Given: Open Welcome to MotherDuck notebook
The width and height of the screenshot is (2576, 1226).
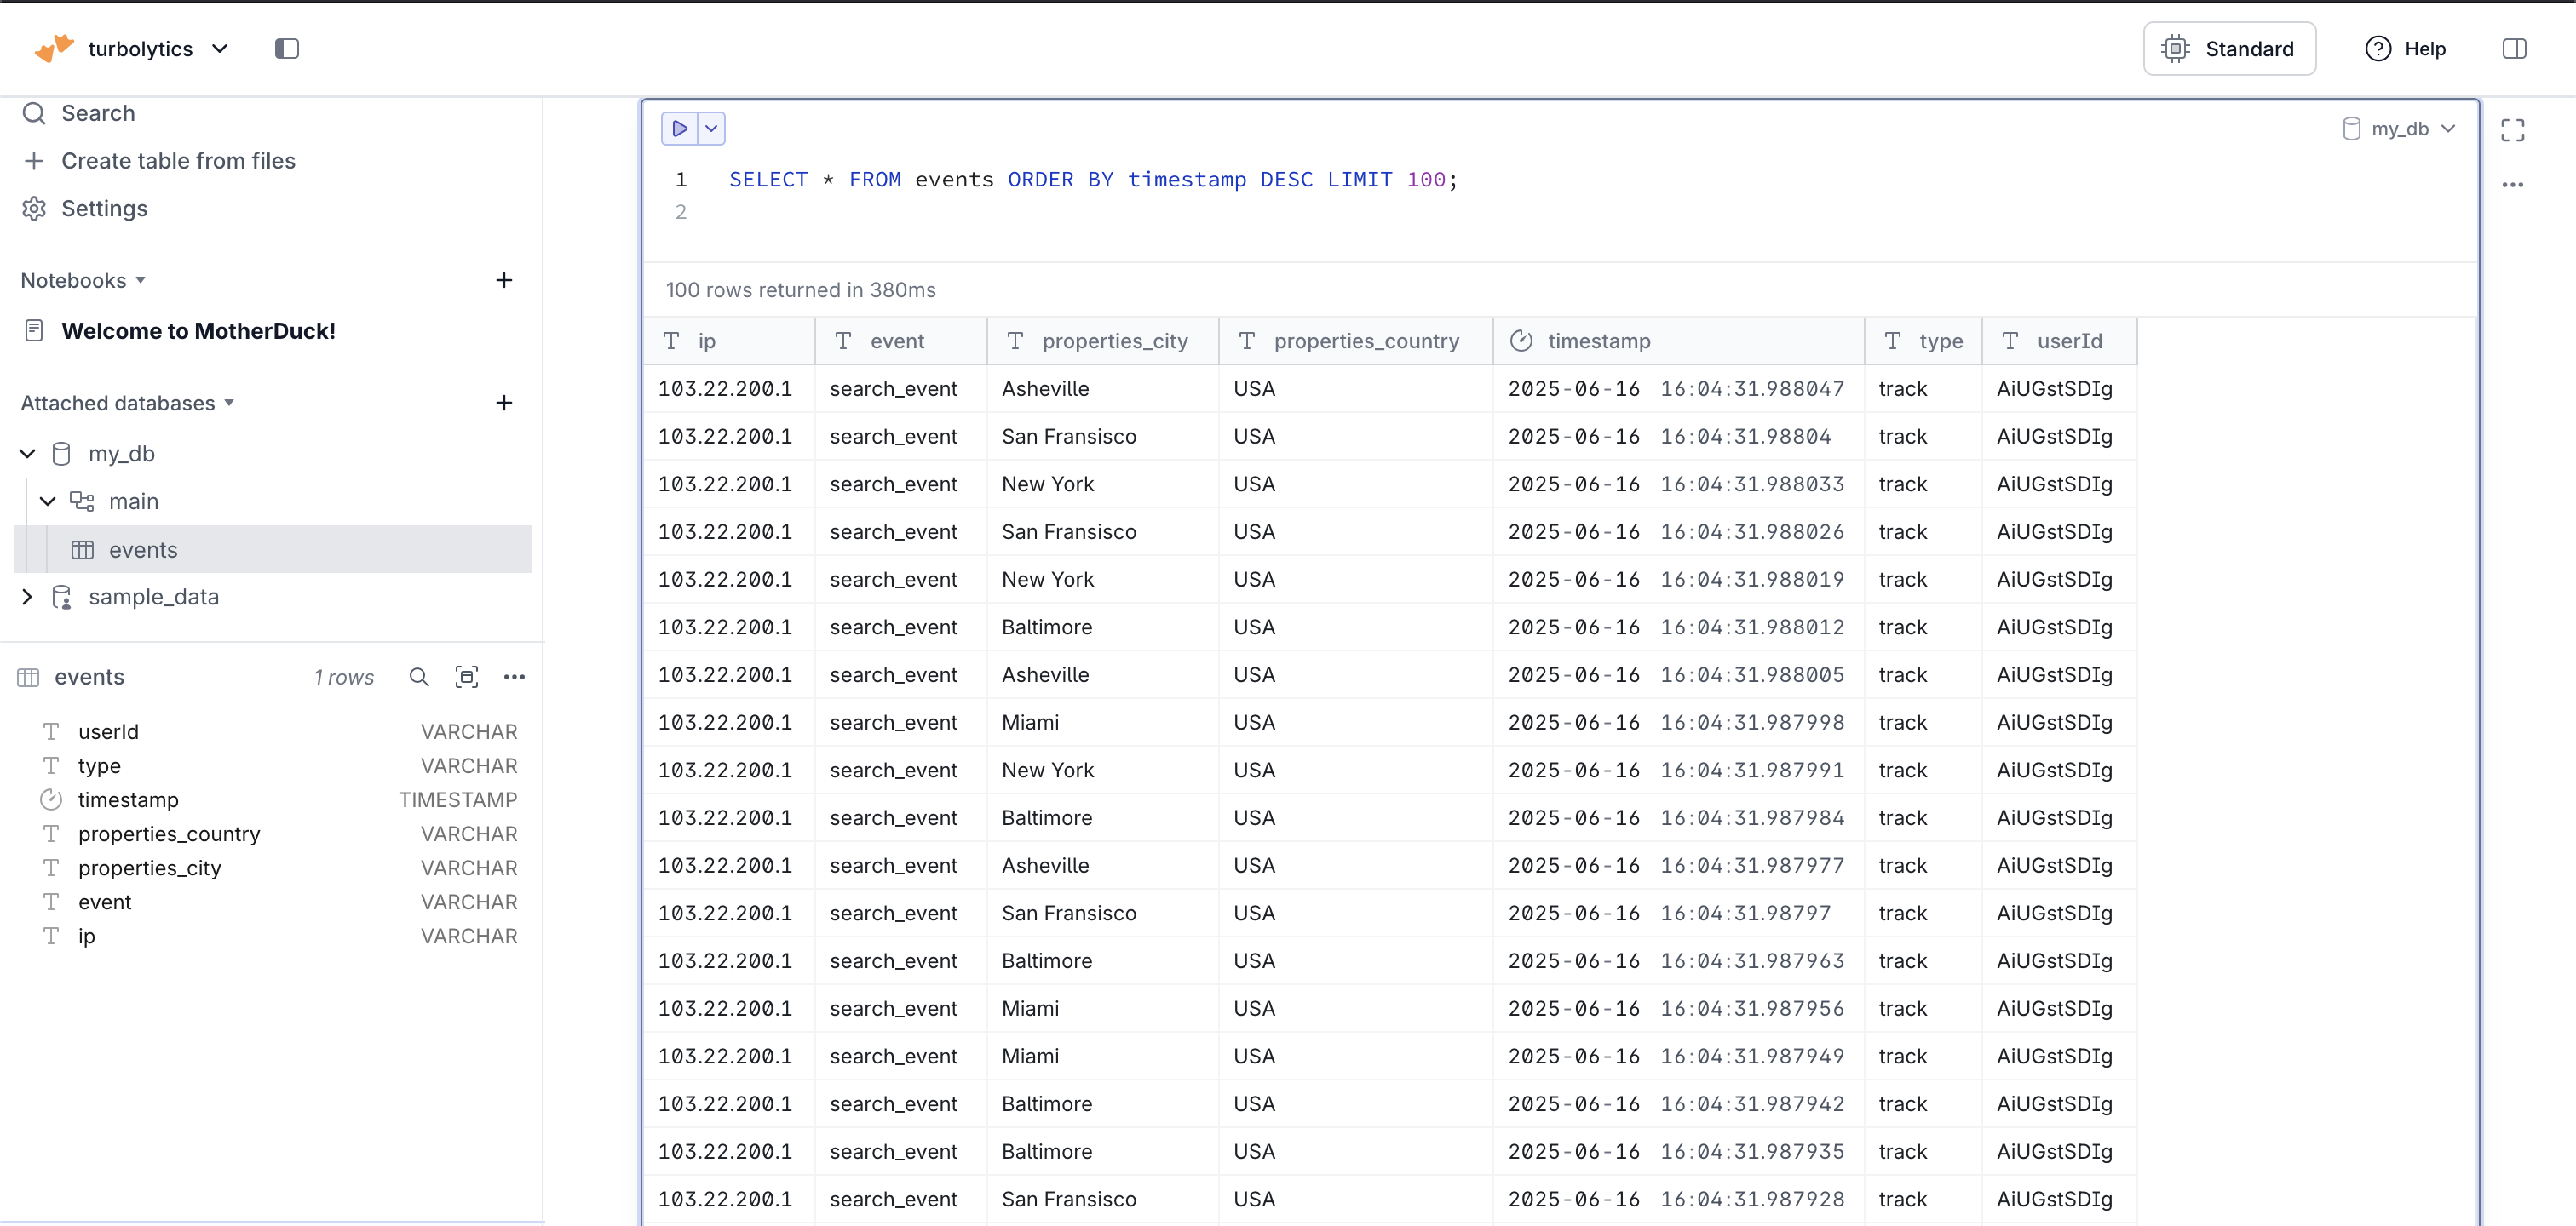Looking at the screenshot, I should 198,330.
